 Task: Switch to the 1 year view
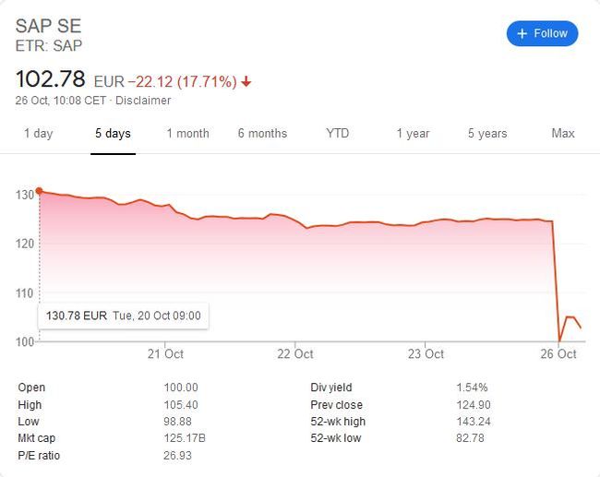point(413,134)
